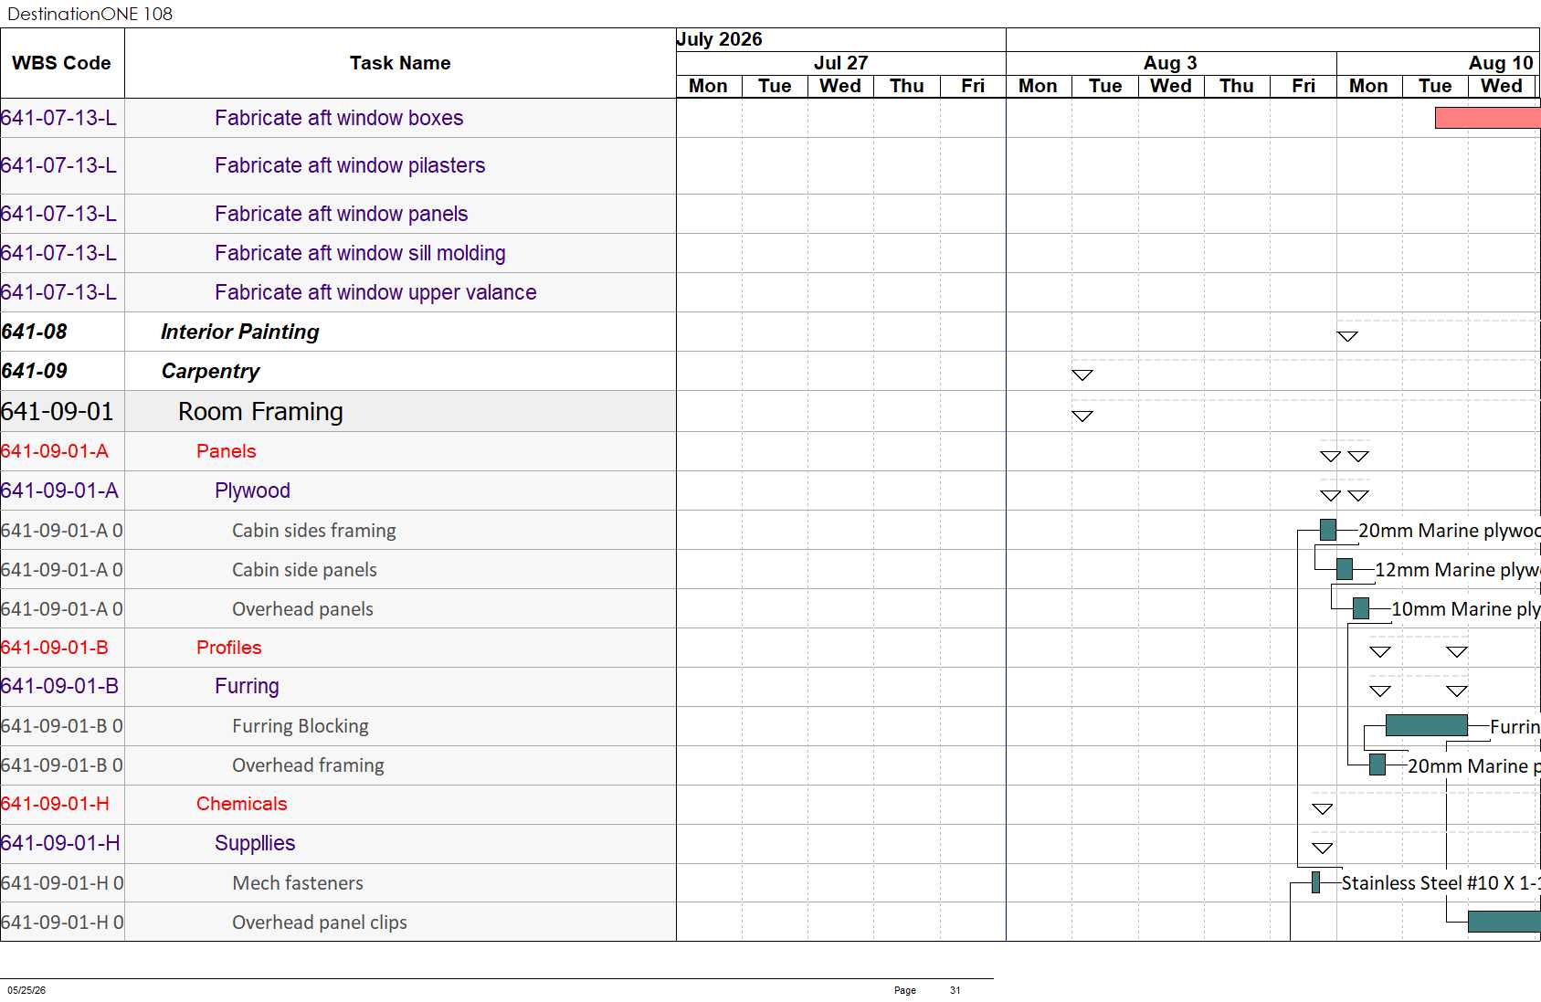The image size is (1541, 1002).
Task: Click the DestinationONE 108 title text
Action: [90, 14]
